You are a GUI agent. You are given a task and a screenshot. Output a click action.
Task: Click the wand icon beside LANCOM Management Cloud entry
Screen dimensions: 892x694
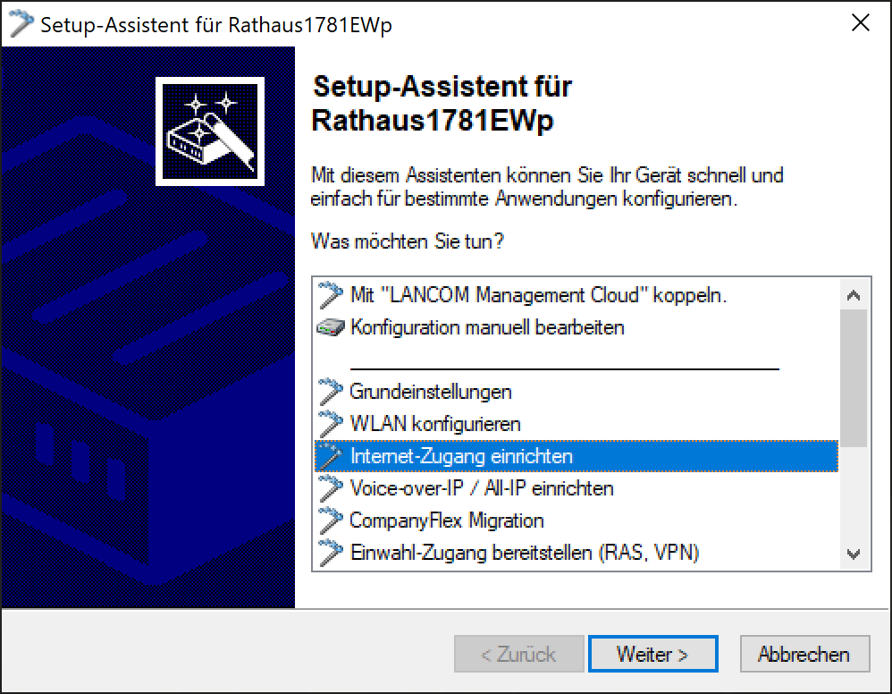pos(330,295)
